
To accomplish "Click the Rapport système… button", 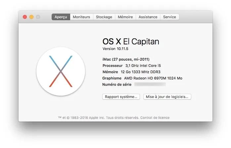I will (x=121, y=97).
